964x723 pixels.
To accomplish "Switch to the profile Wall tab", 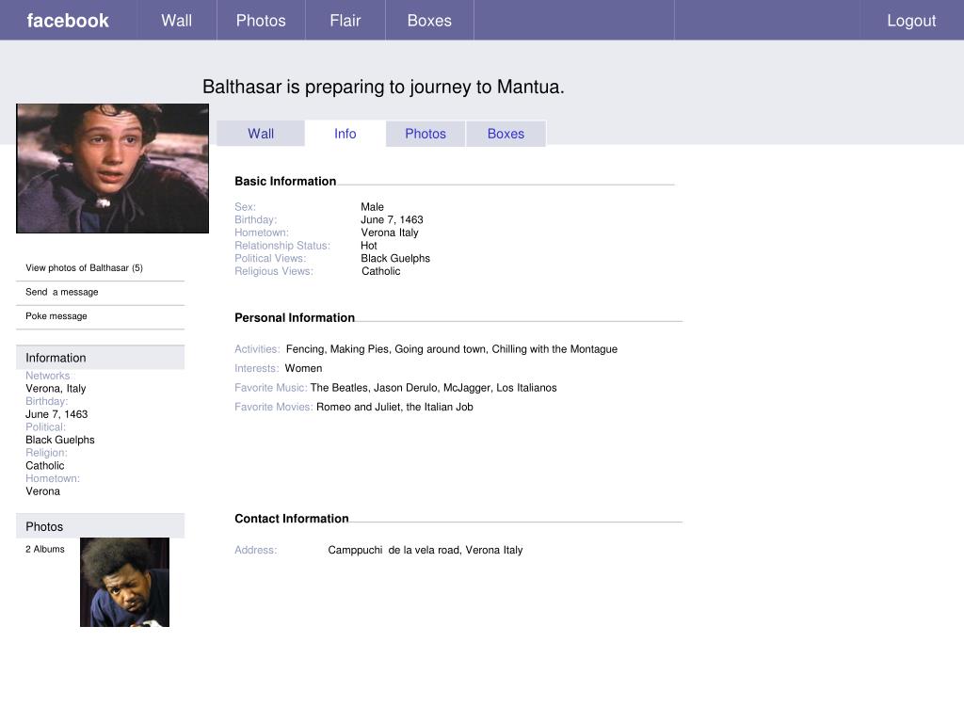I will pos(261,134).
